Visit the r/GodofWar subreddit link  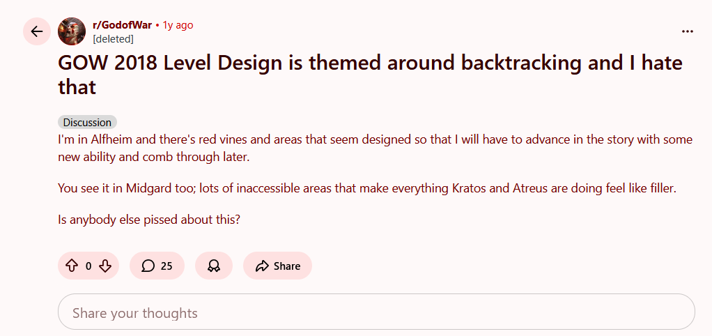click(122, 25)
